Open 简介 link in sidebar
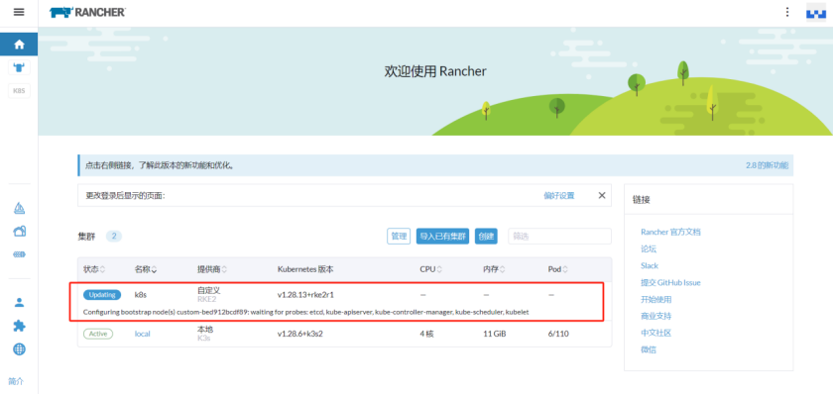 (16, 381)
